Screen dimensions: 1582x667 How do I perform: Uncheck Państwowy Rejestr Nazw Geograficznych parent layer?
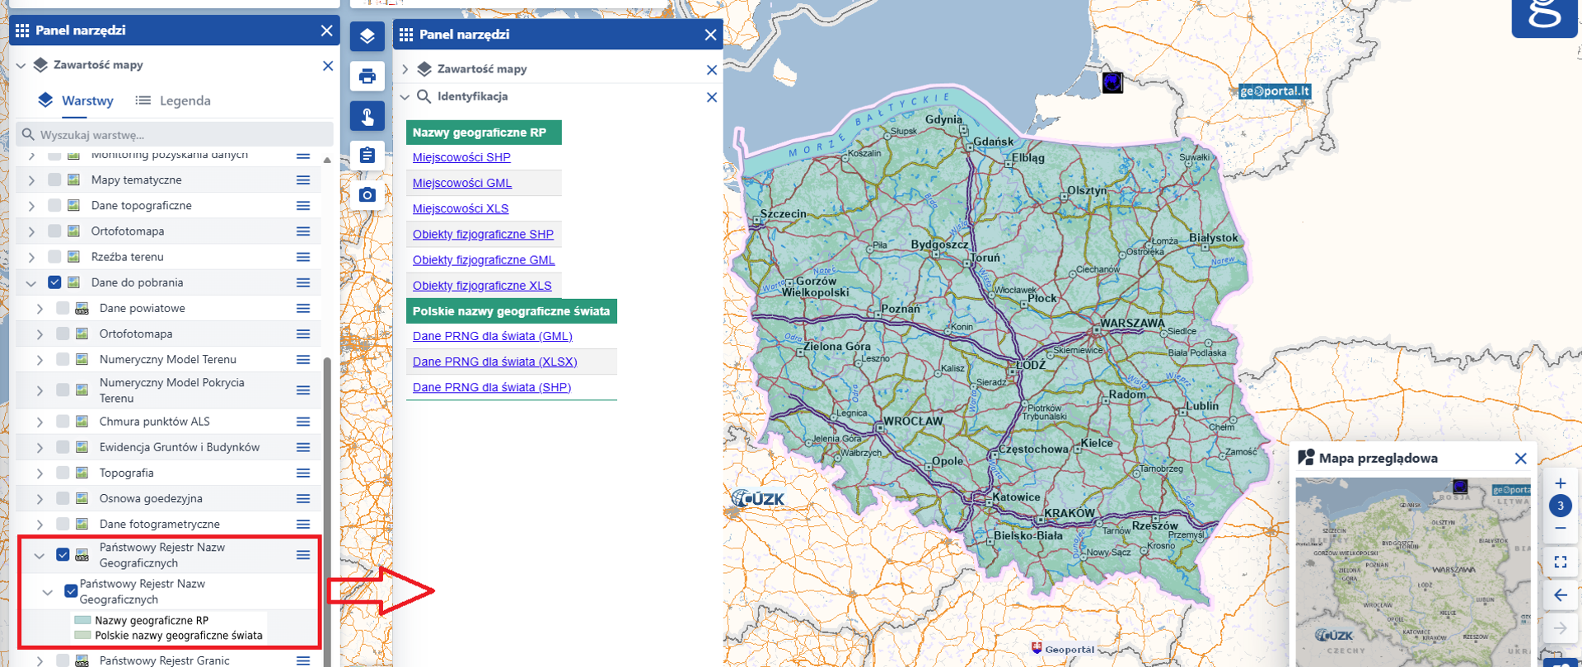click(63, 554)
